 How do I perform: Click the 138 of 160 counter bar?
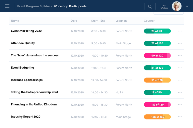[x=157, y=117]
